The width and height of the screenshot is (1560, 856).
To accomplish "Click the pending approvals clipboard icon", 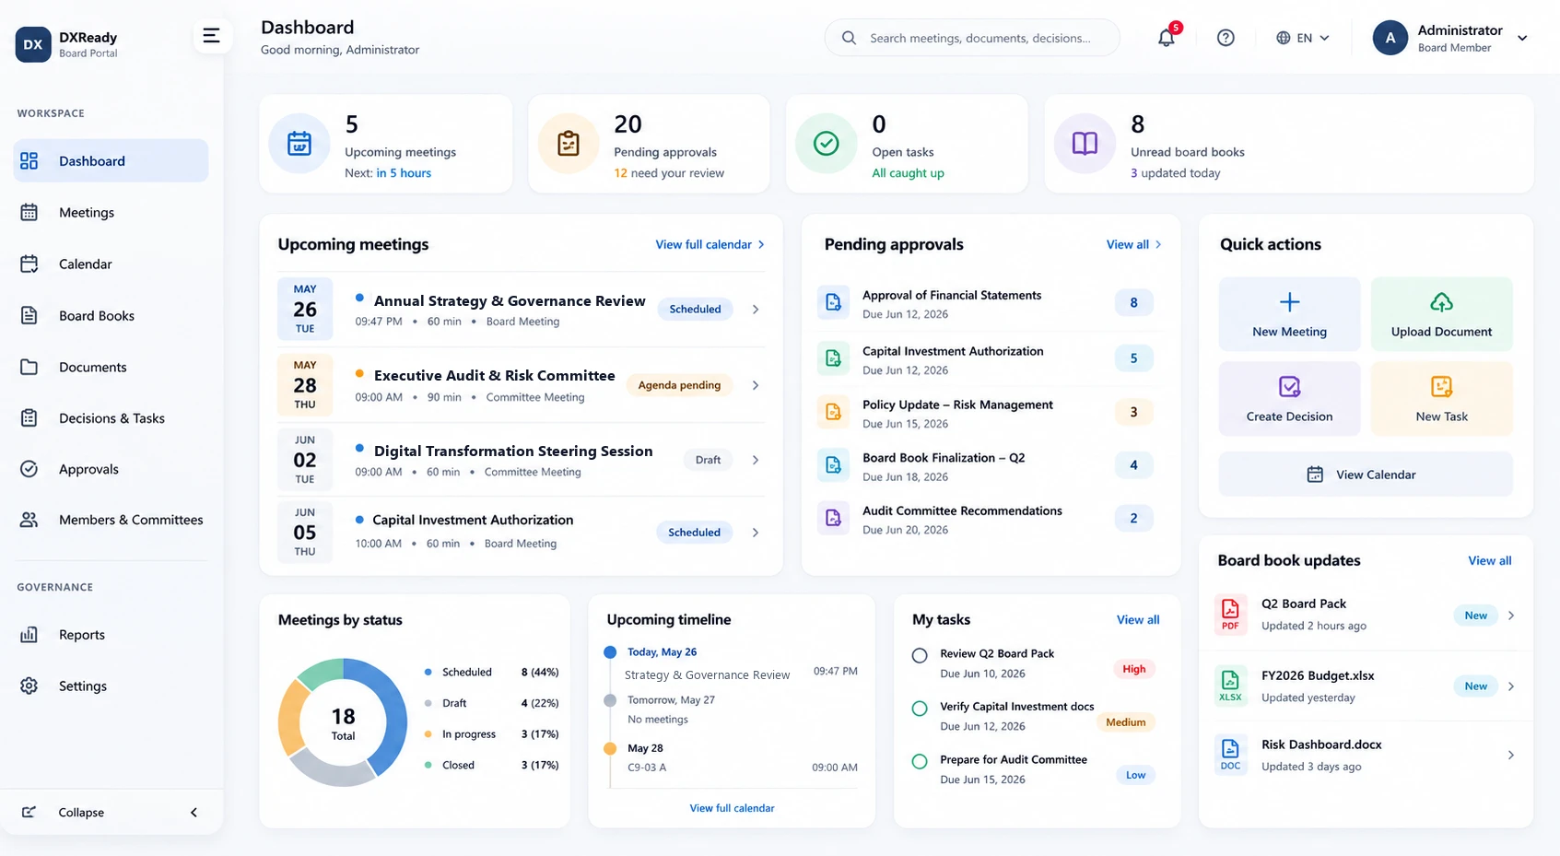I will pos(569,144).
